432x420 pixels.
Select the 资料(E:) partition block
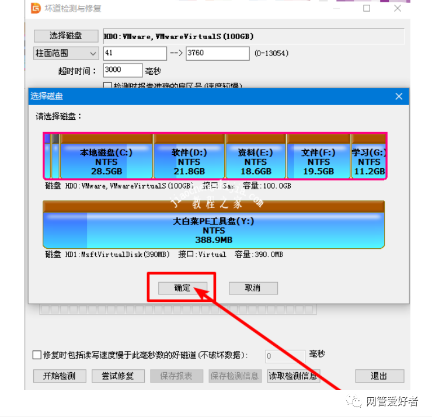coord(256,157)
